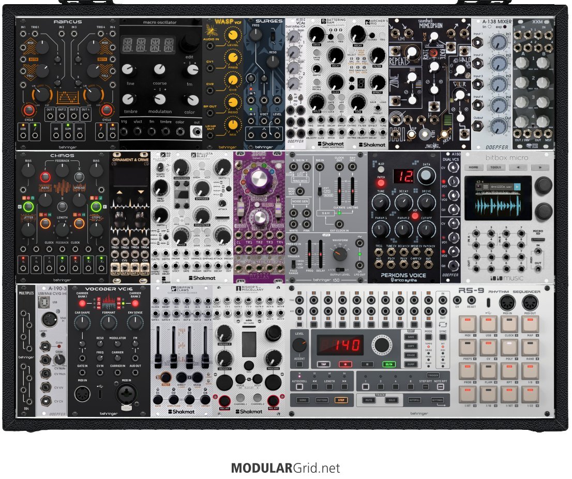The image size is (572, 479).
Task: Click the RS-9 data encoder wheel
Action: (x=381, y=345)
